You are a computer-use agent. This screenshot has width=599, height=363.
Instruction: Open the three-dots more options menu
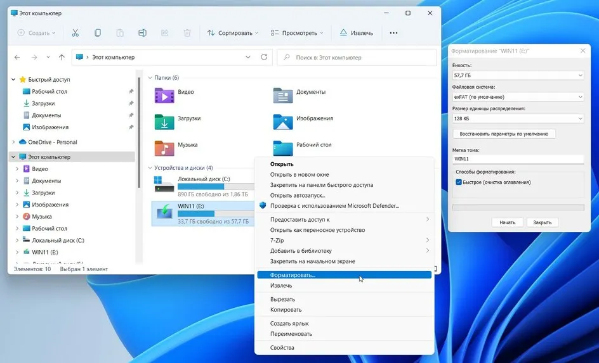tap(393, 33)
